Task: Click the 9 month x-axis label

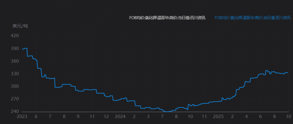Action: [78, 117]
